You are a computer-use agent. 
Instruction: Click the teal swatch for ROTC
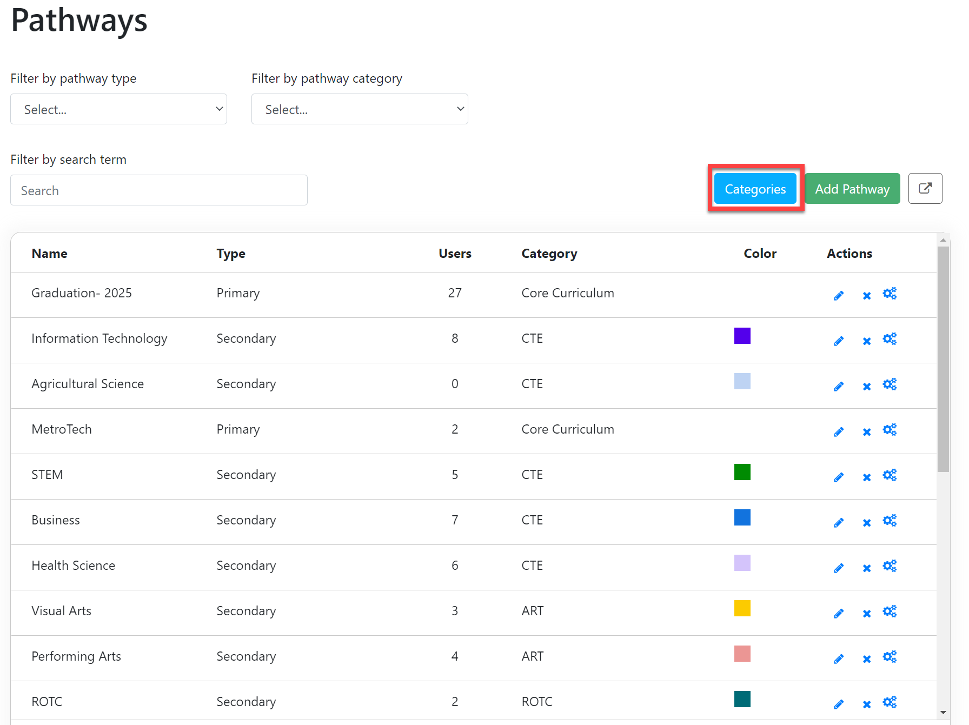click(742, 699)
